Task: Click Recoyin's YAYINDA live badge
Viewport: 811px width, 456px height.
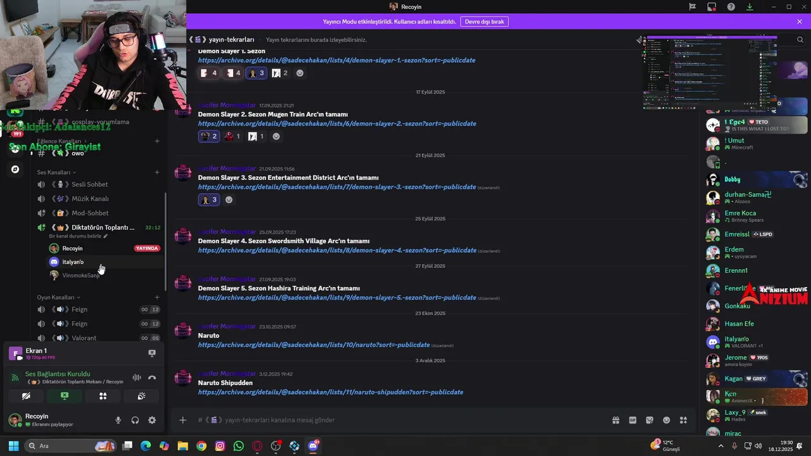Action: [147, 248]
